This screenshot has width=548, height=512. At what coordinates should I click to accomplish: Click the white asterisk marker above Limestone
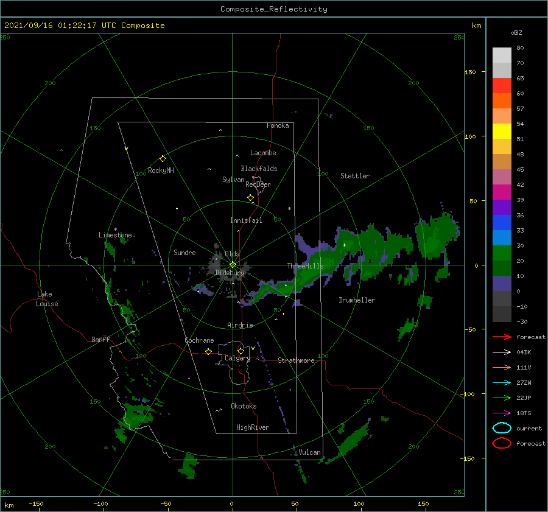115,230
